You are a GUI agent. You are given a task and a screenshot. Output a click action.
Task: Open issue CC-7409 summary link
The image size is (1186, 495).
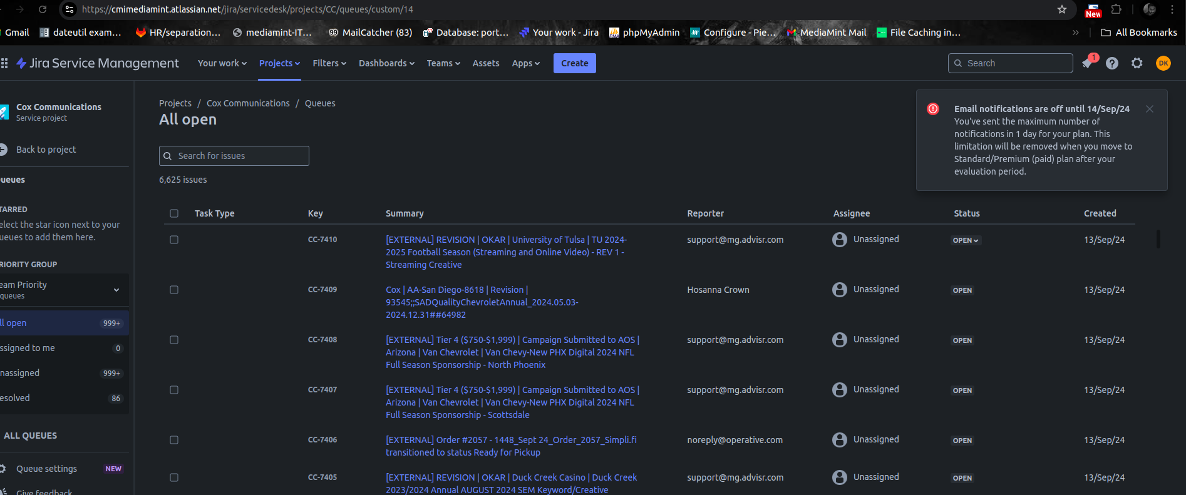tap(482, 302)
